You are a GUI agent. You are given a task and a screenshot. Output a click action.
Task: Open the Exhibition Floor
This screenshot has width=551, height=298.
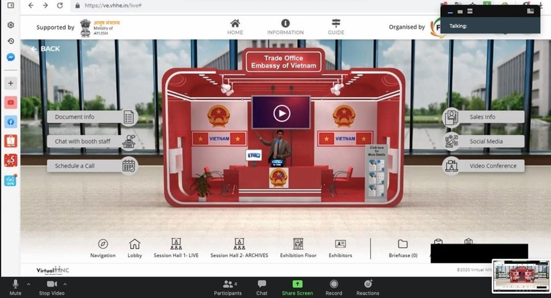coord(298,244)
